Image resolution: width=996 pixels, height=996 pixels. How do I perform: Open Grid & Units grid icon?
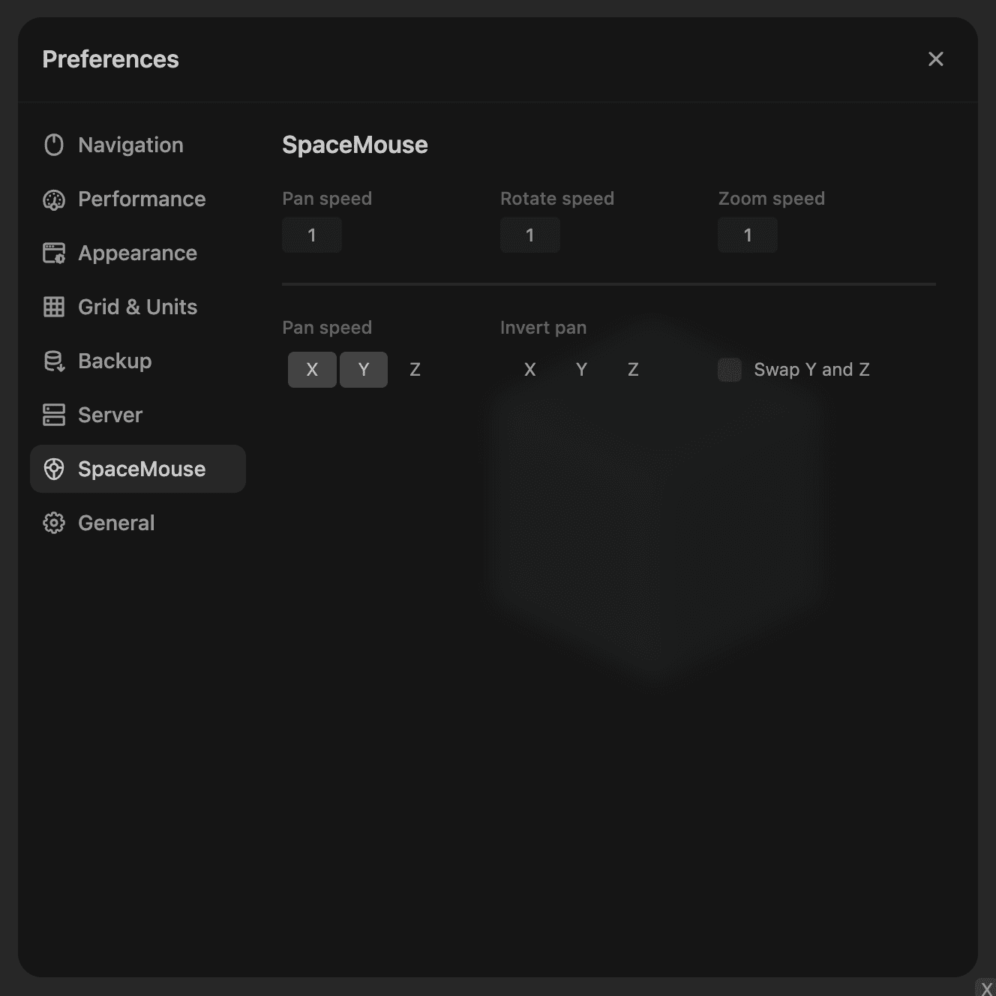pyautogui.click(x=54, y=307)
